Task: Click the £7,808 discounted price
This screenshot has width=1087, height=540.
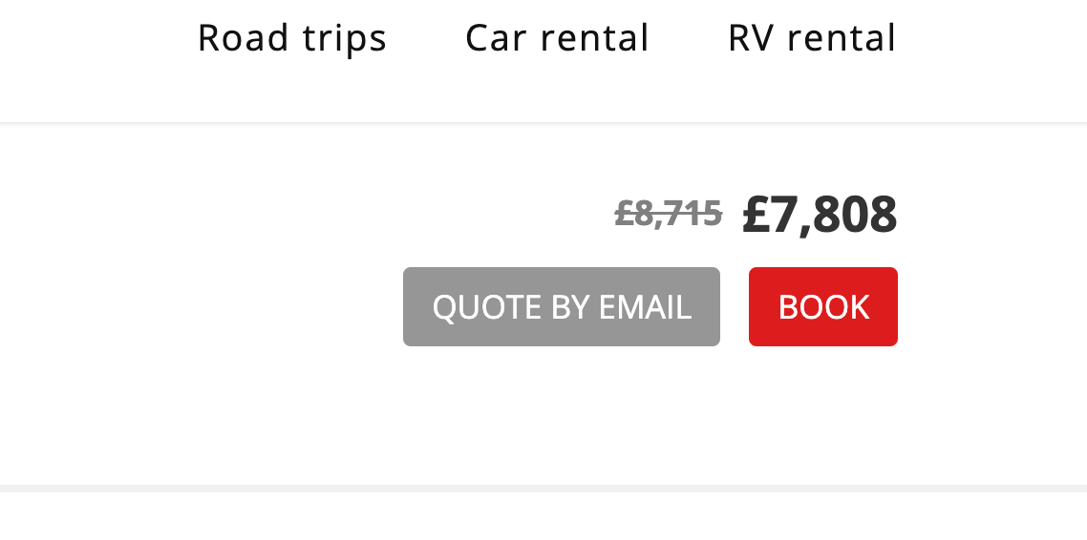Action: [x=820, y=215]
